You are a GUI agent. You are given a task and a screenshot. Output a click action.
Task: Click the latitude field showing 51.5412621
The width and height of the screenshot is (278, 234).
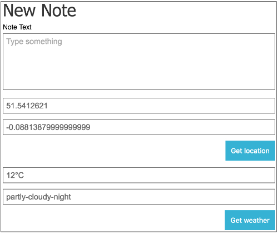(139, 106)
